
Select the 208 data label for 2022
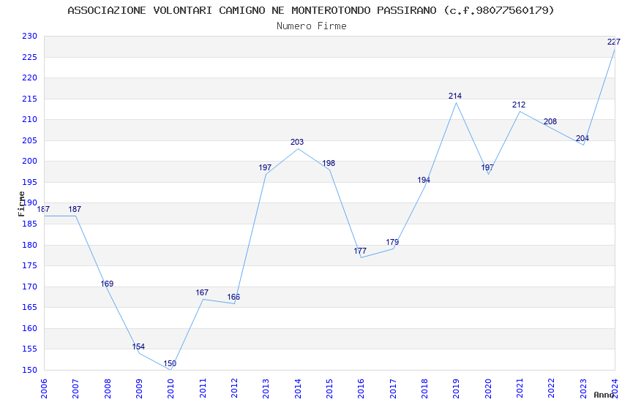550,121
